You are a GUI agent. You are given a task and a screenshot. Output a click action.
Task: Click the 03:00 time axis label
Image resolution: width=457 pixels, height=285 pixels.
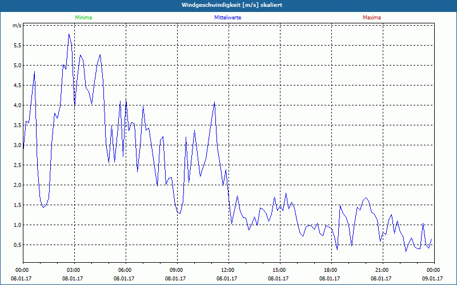click(x=75, y=270)
